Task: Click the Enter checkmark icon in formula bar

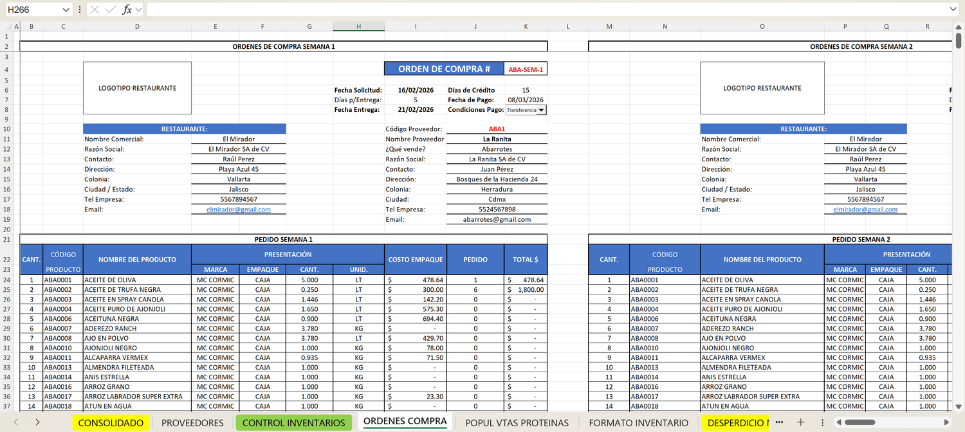Action: point(111,10)
